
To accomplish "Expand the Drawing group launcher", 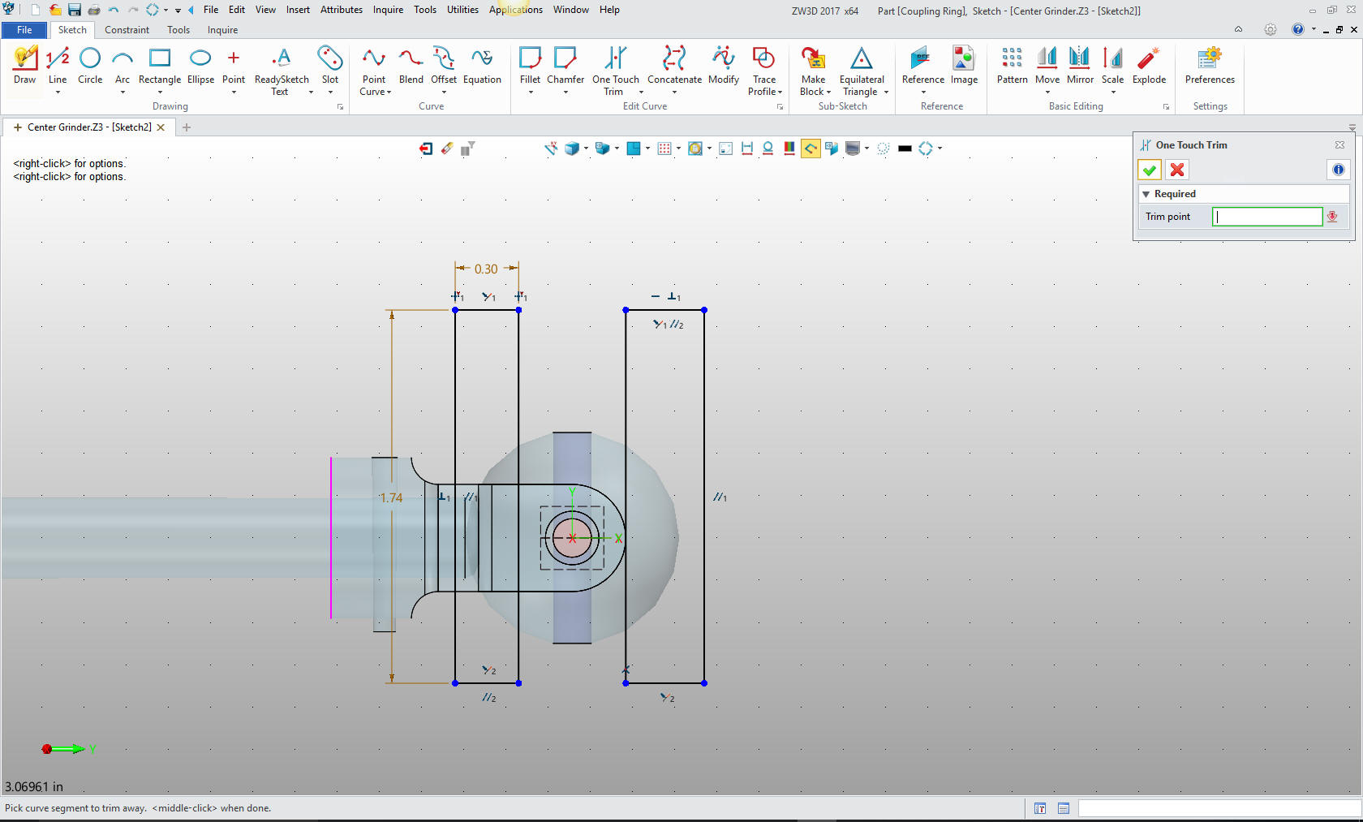I will 341,107.
